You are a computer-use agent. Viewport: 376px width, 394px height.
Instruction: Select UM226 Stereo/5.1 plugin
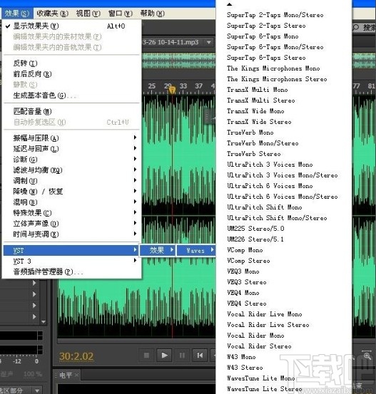255,239
